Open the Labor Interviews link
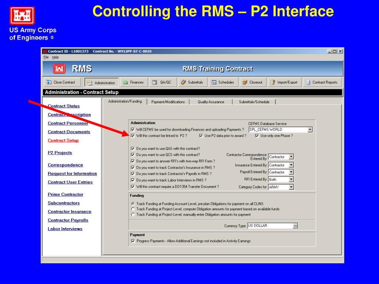This screenshot has width=379, height=284. [65, 229]
